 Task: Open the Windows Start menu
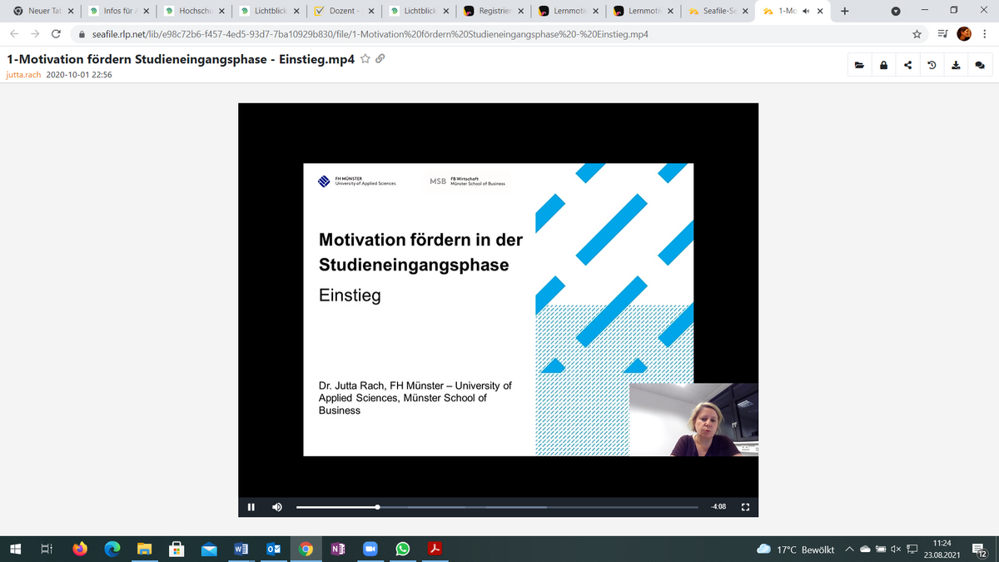coord(15,550)
